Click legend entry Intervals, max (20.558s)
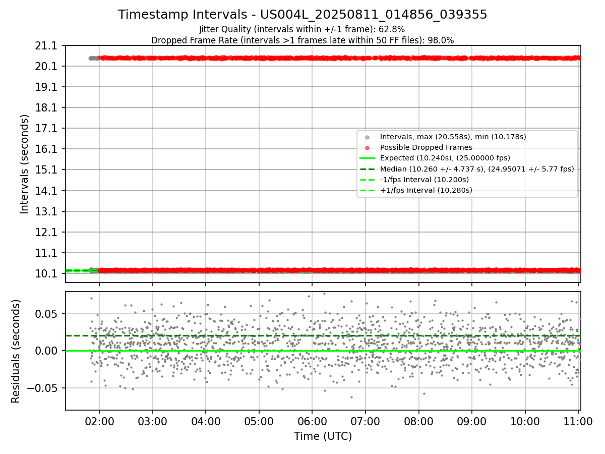The height and width of the screenshot is (454, 605). click(x=453, y=137)
